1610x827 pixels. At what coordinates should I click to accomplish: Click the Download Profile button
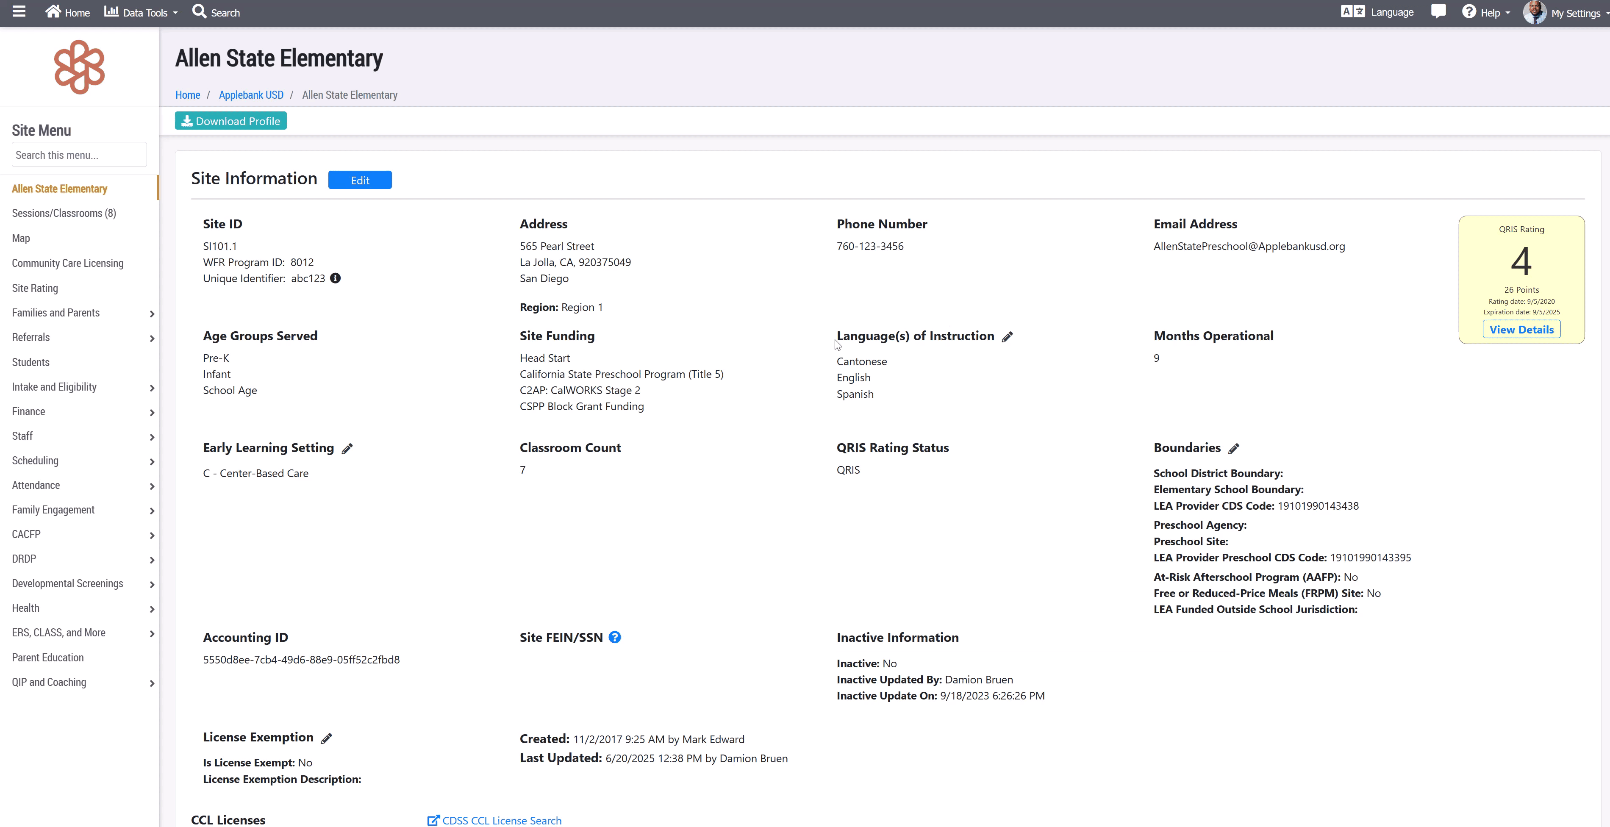pyautogui.click(x=230, y=121)
